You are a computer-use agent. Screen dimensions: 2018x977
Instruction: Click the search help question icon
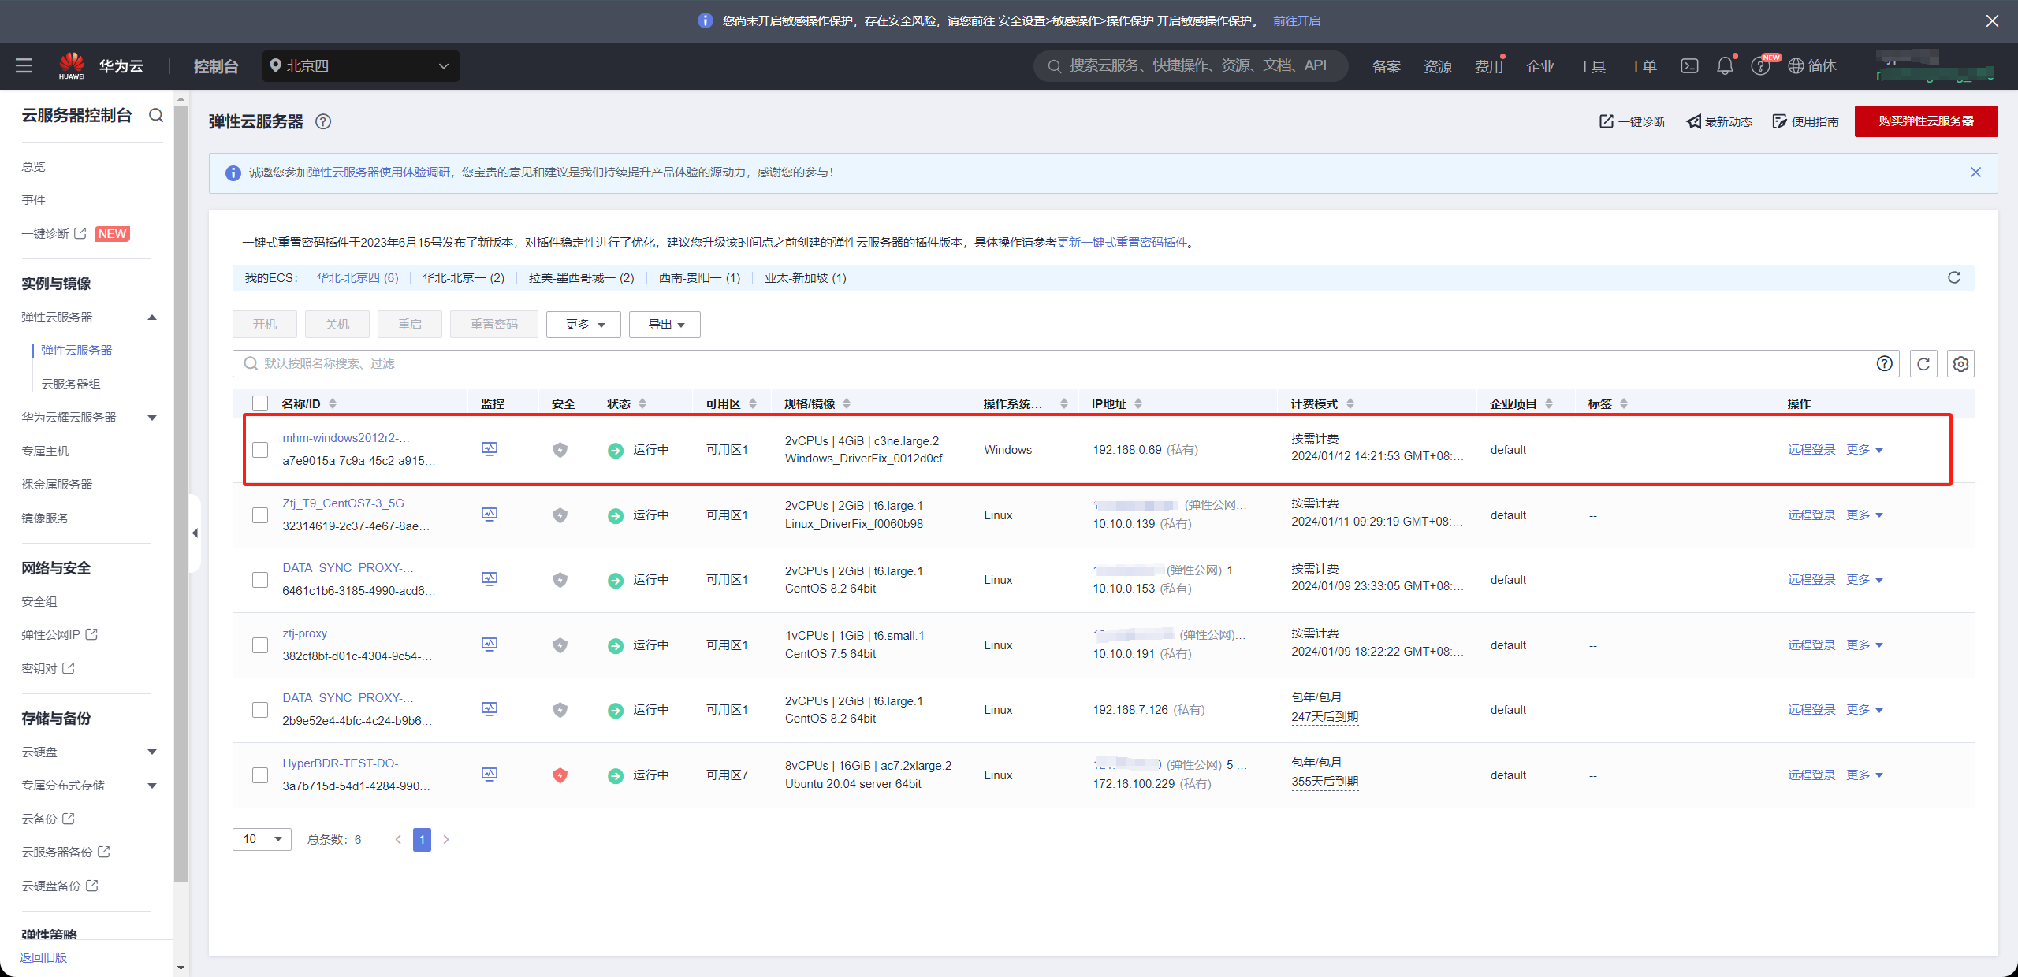click(x=1884, y=363)
